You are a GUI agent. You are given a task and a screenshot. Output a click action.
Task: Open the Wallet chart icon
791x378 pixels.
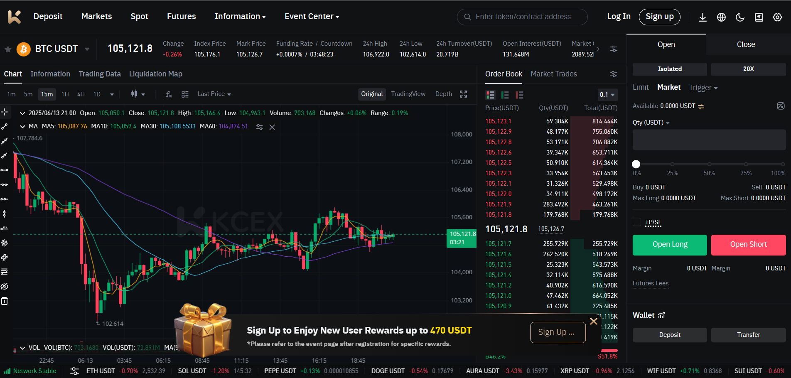pyautogui.click(x=662, y=315)
